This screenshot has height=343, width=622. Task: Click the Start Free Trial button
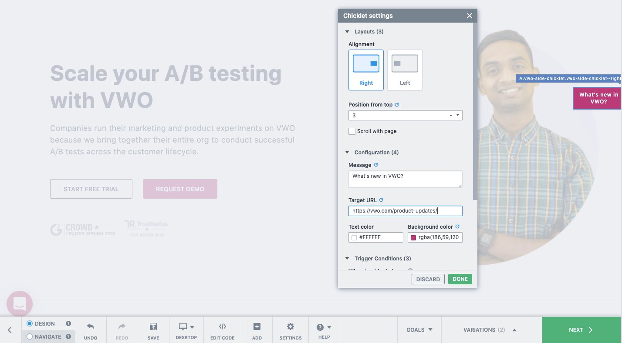tap(91, 189)
